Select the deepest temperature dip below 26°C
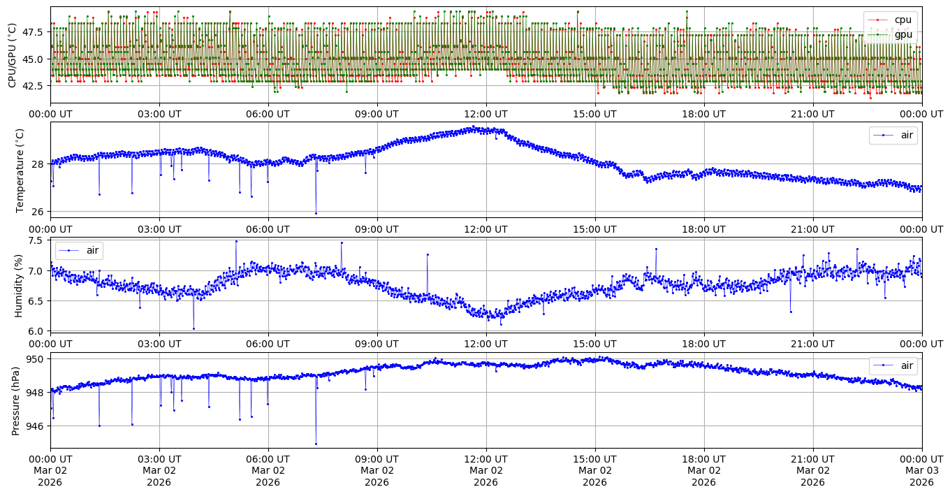This screenshot has width=950, height=494. point(316,213)
